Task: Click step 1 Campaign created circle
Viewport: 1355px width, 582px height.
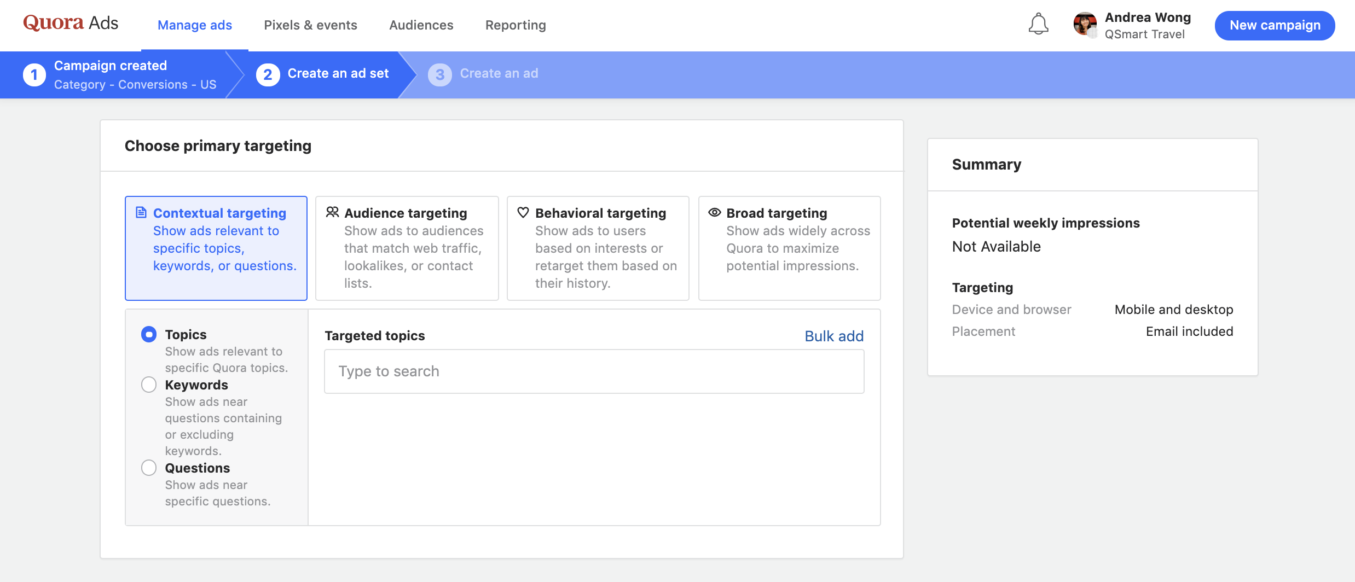Action: click(x=34, y=75)
